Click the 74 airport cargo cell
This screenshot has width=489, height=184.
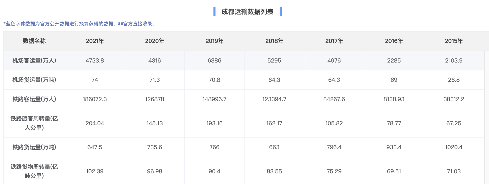(95, 80)
